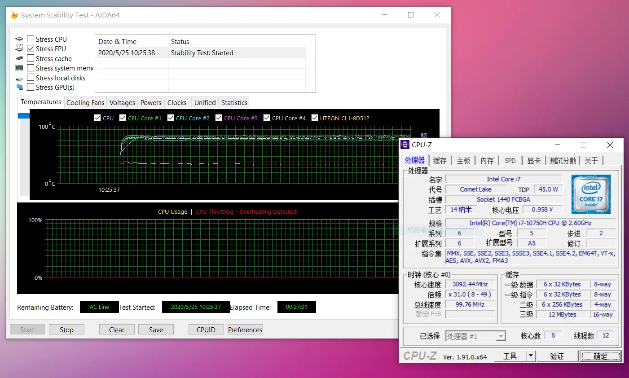Click the 验证 button in CPU-Z

coord(557,356)
